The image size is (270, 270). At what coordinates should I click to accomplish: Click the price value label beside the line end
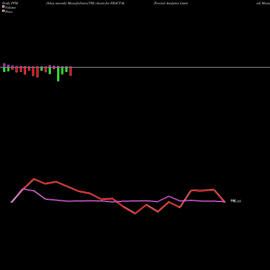[x=236, y=201]
